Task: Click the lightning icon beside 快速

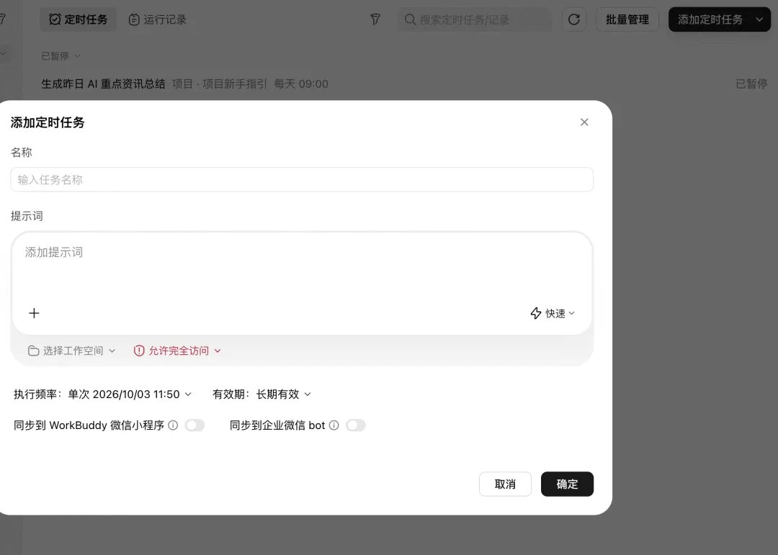Action: 536,313
